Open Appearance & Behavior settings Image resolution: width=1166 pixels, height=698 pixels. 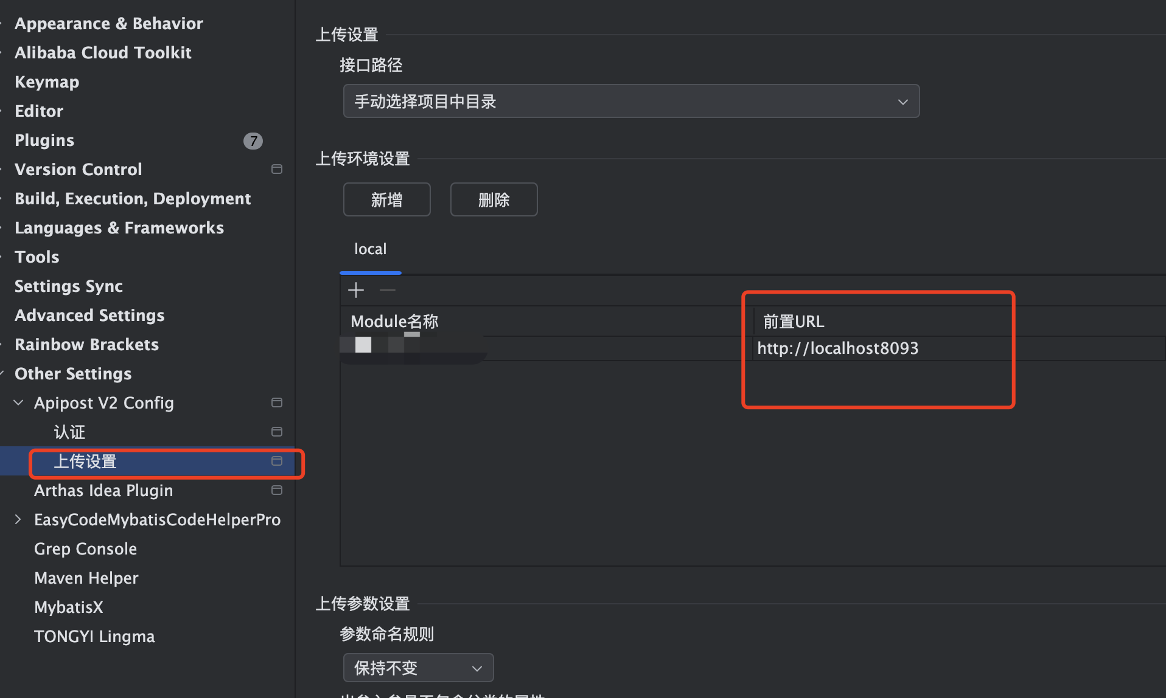click(x=108, y=23)
